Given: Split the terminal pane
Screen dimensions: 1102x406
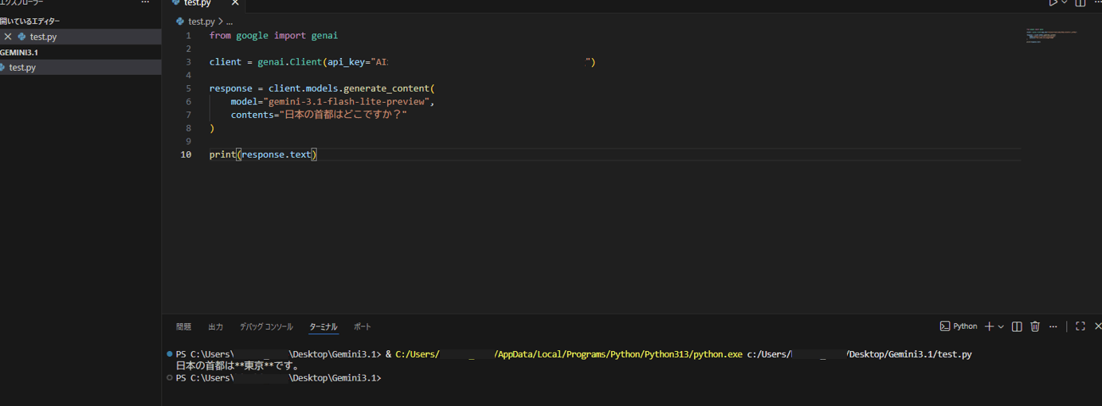Looking at the screenshot, I should pos(1017,326).
